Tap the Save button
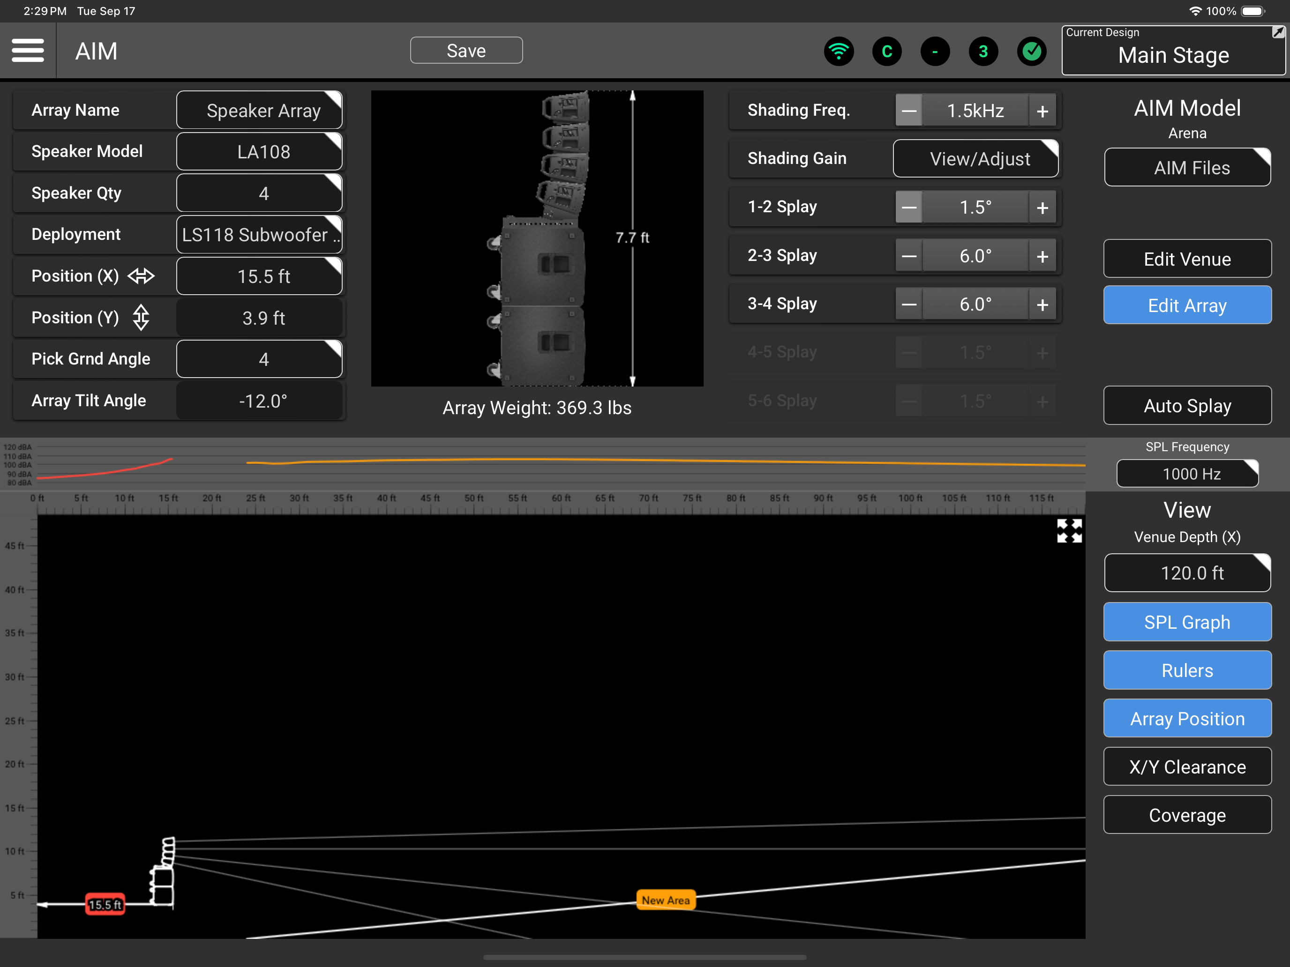This screenshot has width=1290, height=967. pos(466,51)
